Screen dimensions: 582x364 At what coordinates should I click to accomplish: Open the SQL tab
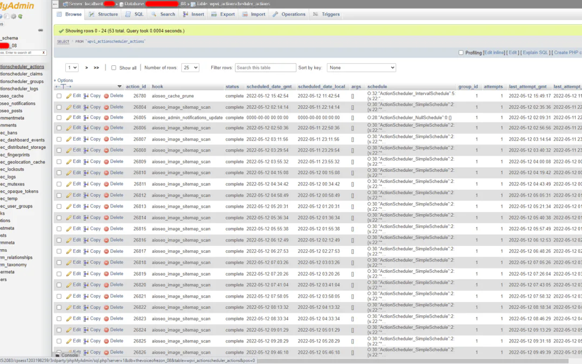click(x=135, y=14)
